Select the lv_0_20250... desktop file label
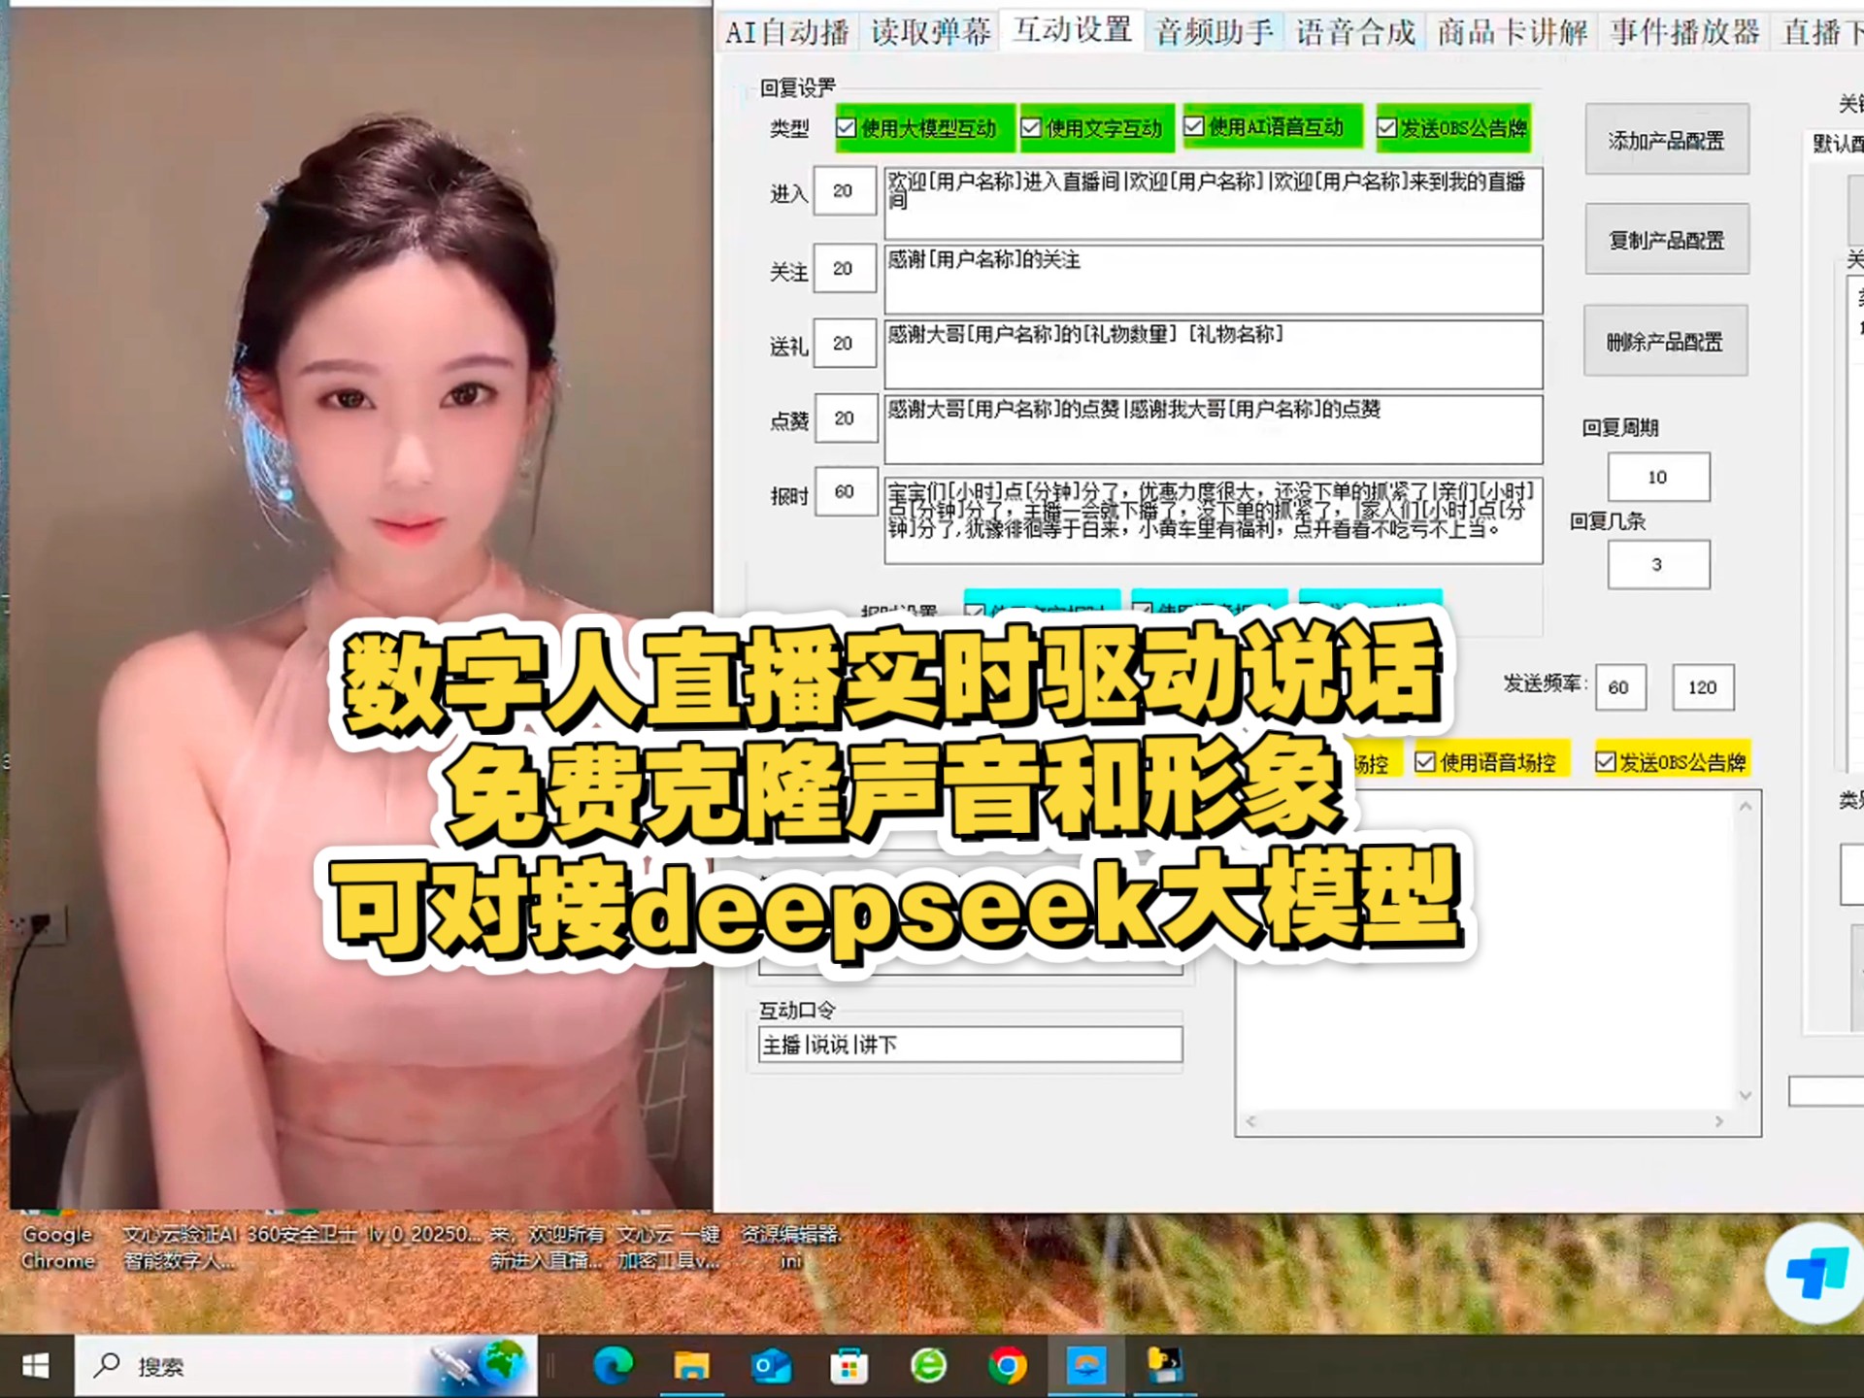Viewport: 1864px width, 1398px height. [x=423, y=1234]
